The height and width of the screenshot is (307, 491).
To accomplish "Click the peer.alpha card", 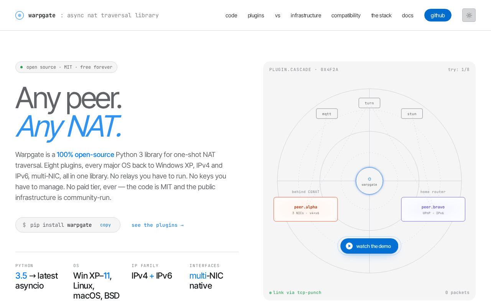I will 306,209.
